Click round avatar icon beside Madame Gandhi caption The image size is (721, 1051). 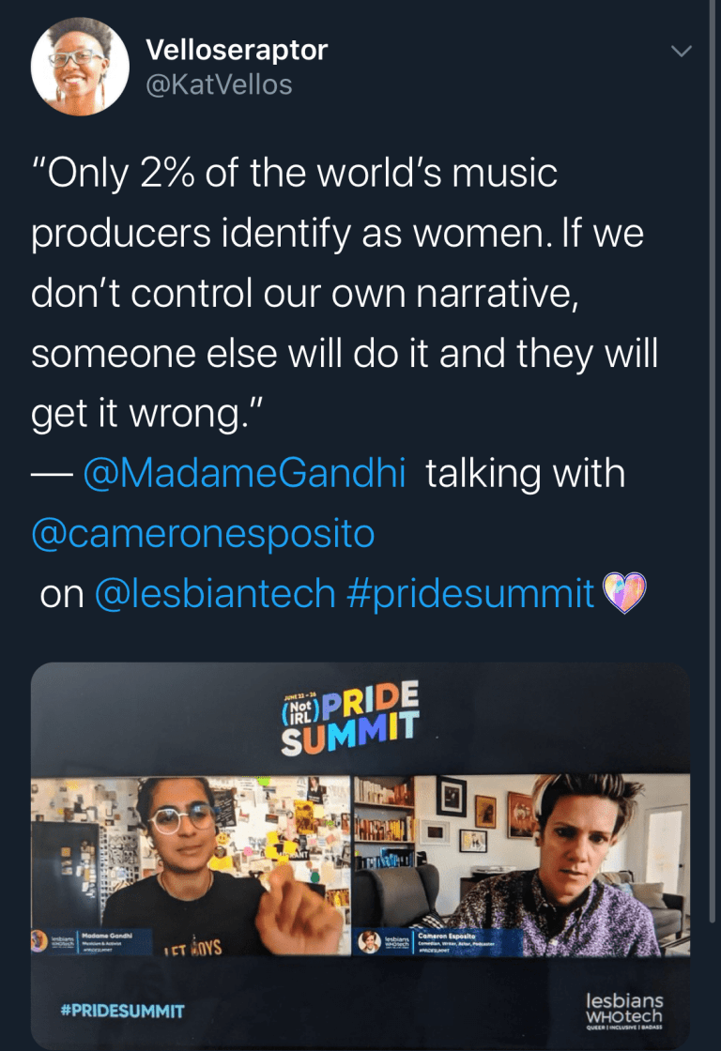pos(41,941)
